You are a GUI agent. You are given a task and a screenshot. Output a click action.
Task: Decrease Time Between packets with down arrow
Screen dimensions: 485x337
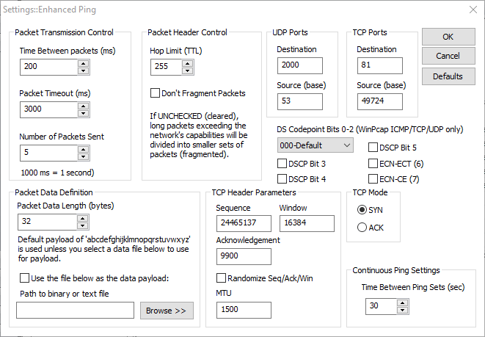click(x=83, y=71)
